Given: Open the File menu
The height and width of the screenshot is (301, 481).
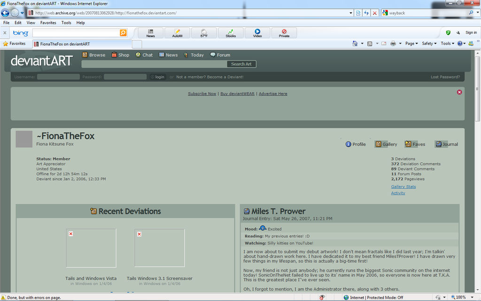Looking at the screenshot, I should tap(7, 23).
